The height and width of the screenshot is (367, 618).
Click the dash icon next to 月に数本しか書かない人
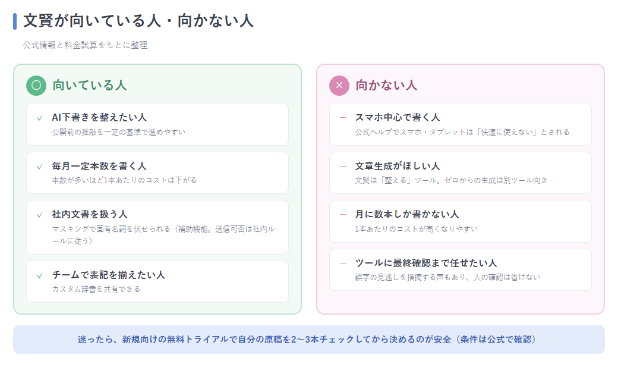pyautogui.click(x=343, y=214)
